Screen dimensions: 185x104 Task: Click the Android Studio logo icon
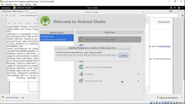[45, 21]
